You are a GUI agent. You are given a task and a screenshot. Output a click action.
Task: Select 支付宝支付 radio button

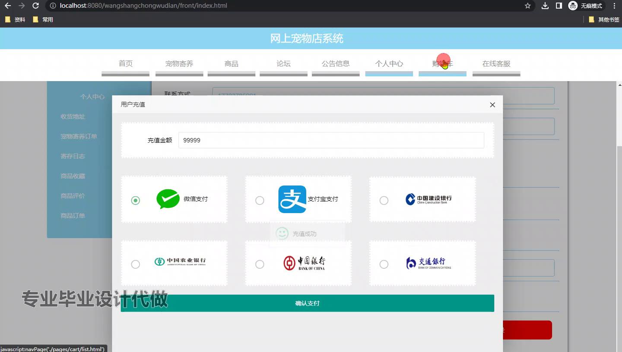coord(260,200)
